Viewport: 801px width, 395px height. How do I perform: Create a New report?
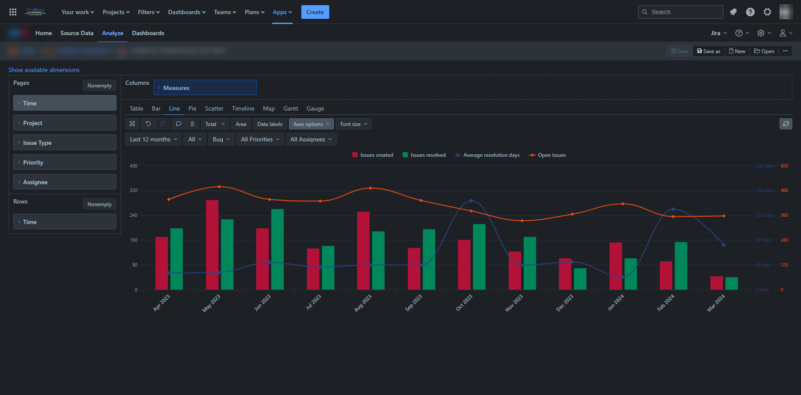(x=737, y=51)
